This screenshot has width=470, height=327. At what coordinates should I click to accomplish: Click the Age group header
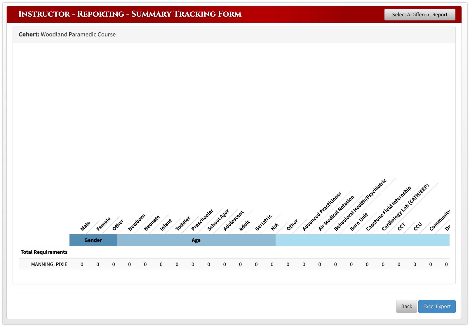click(x=196, y=240)
